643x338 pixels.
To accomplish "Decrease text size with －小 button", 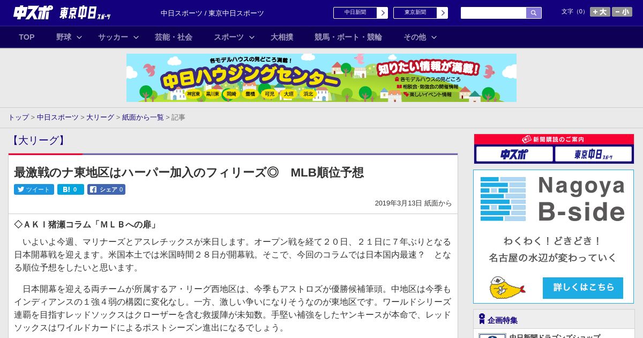I will (622, 12).
